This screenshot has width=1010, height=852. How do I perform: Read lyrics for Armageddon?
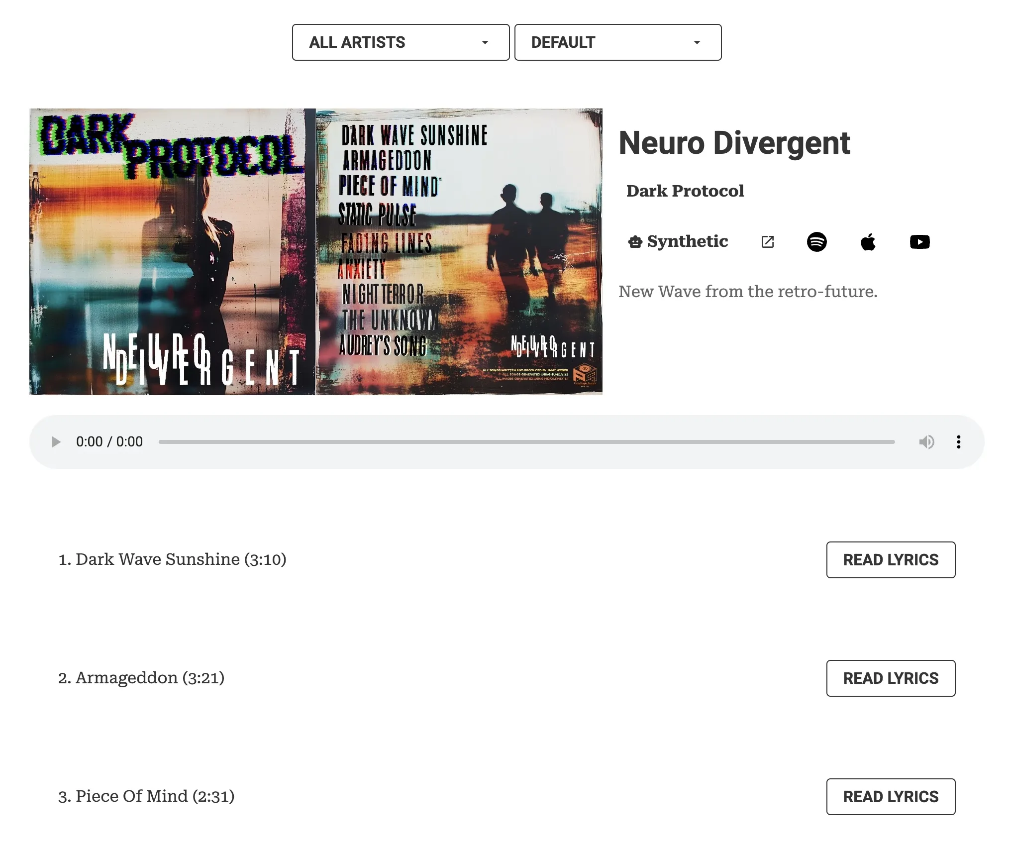(891, 678)
